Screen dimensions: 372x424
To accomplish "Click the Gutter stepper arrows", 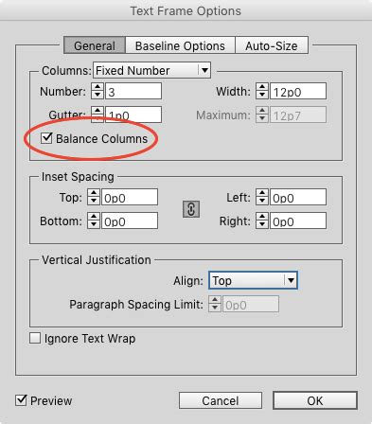I will pyautogui.click(x=97, y=115).
